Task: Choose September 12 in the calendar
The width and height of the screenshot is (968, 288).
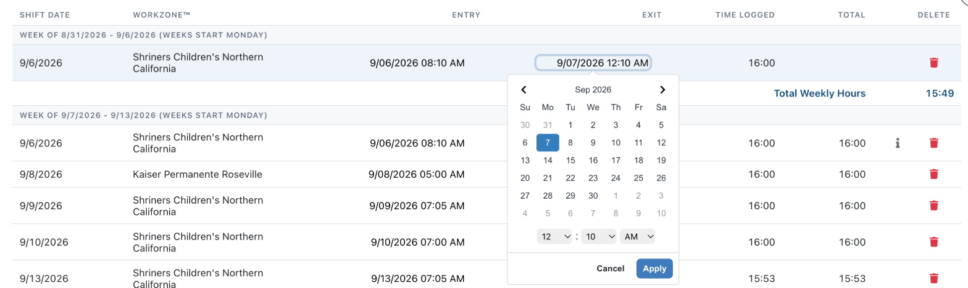Action: pos(661,143)
